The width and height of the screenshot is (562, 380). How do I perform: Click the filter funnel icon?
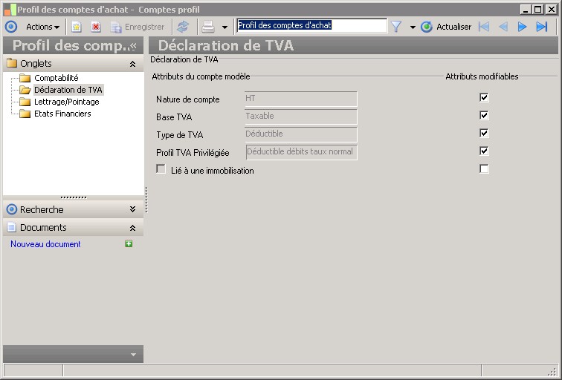click(x=396, y=27)
